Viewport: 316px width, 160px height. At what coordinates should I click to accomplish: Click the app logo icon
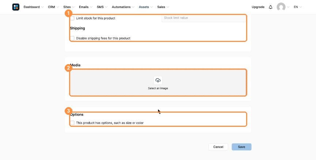16,7
